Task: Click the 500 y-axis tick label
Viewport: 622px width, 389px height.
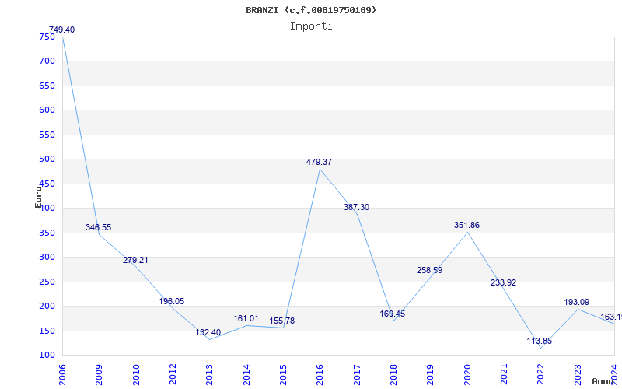Action: point(47,159)
